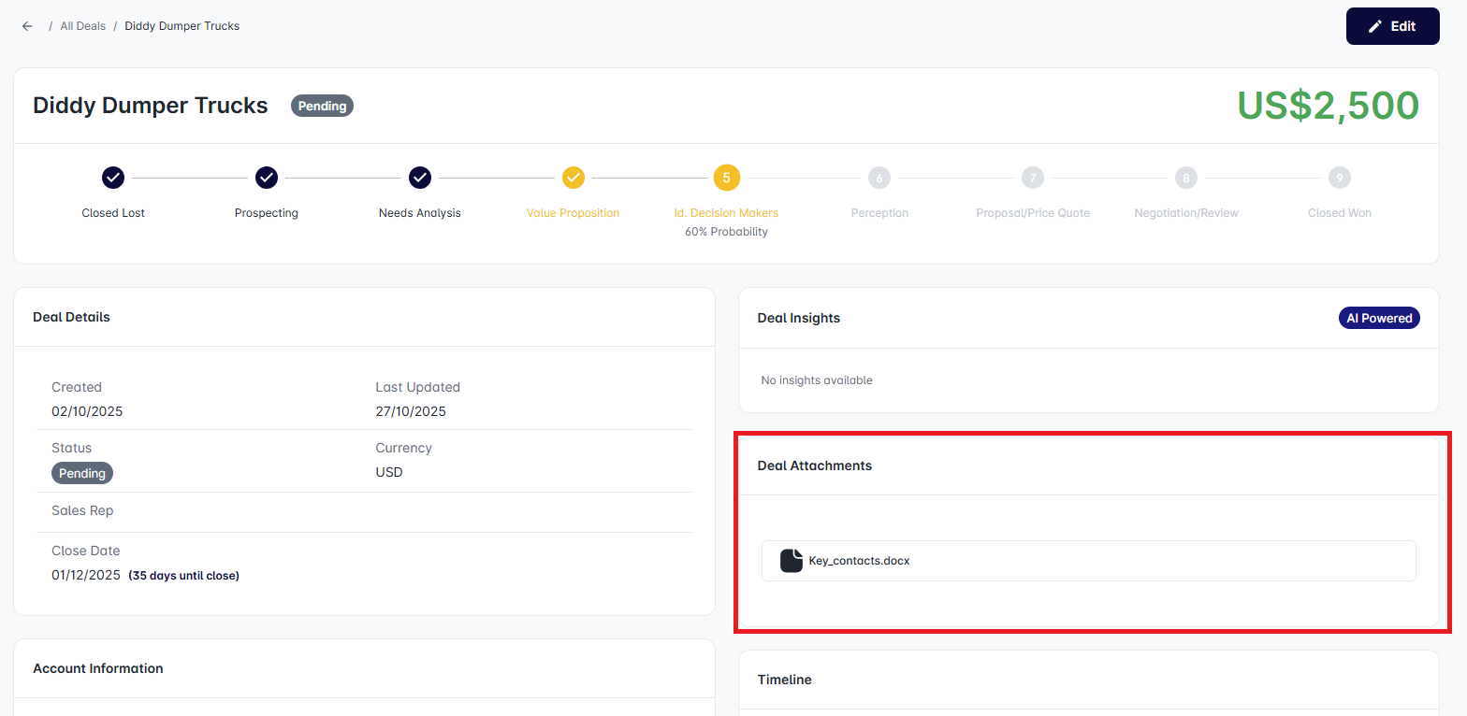Click the US$2,500 deal amount

[x=1328, y=106]
